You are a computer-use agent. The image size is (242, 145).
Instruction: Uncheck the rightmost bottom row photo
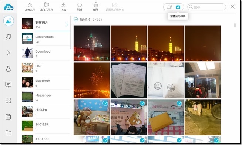(x=216, y=140)
